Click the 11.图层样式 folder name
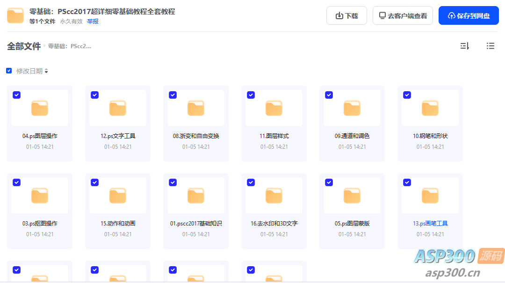Image resolution: width=505 pixels, height=283 pixels. click(274, 136)
